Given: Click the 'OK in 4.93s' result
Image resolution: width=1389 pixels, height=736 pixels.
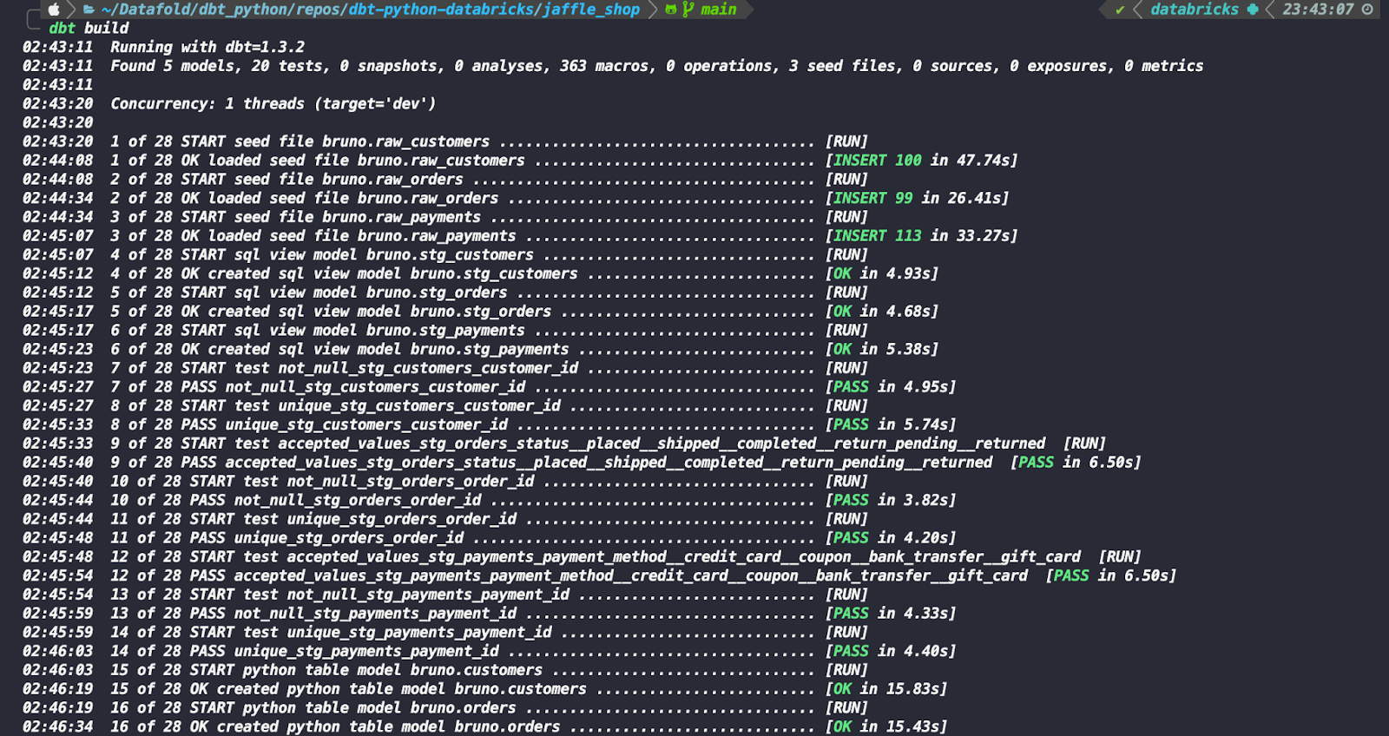Looking at the screenshot, I should click(882, 274).
